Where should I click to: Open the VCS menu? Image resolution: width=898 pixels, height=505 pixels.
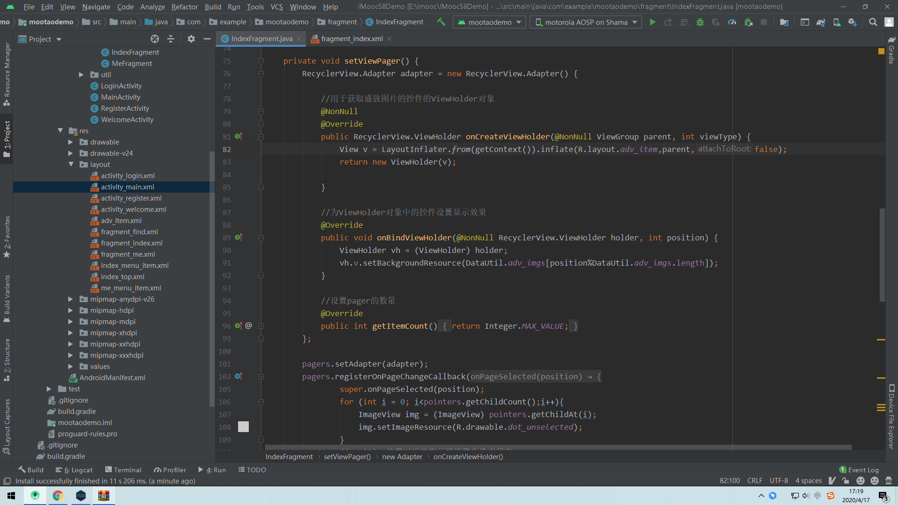coord(277,7)
